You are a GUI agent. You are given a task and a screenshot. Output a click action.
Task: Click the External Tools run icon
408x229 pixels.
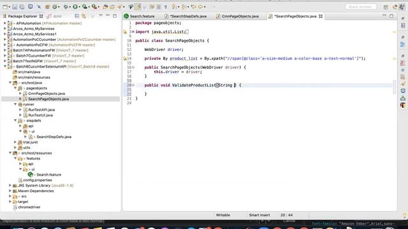point(94,7)
